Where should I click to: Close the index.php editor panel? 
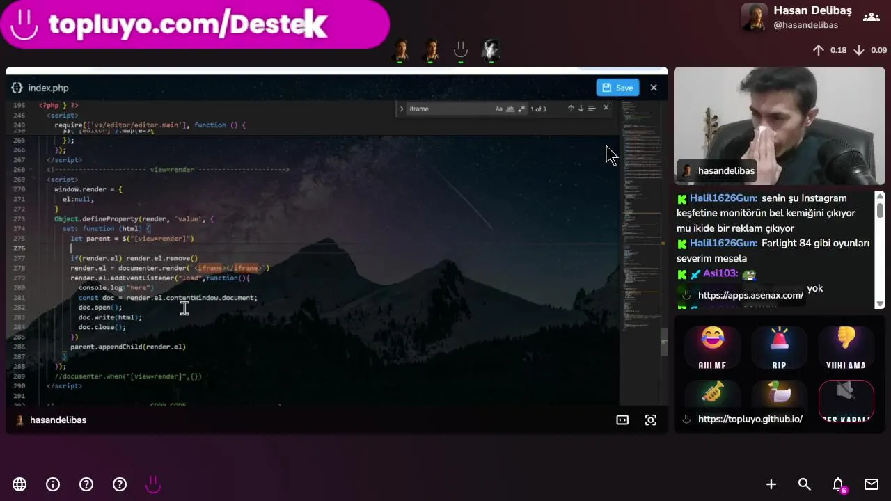coord(653,88)
